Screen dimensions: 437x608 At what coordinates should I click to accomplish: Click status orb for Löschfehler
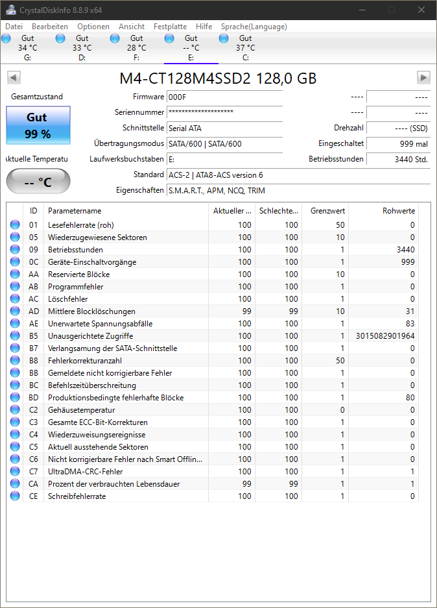pyautogui.click(x=15, y=298)
